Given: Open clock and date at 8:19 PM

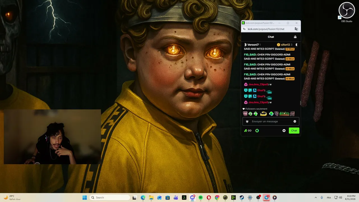Looking at the screenshot, I should 351,198.
